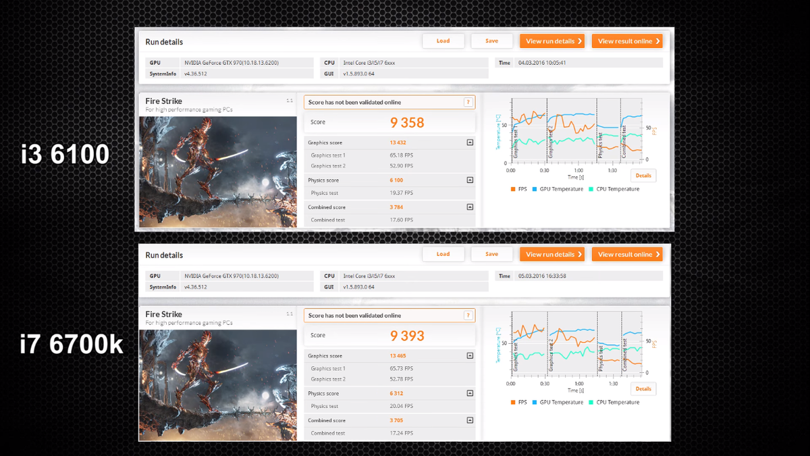Image resolution: width=810 pixels, height=456 pixels.
Task: Click green CPU Temperature legend swatch in i3 6100 chart
Action: tap(591, 189)
